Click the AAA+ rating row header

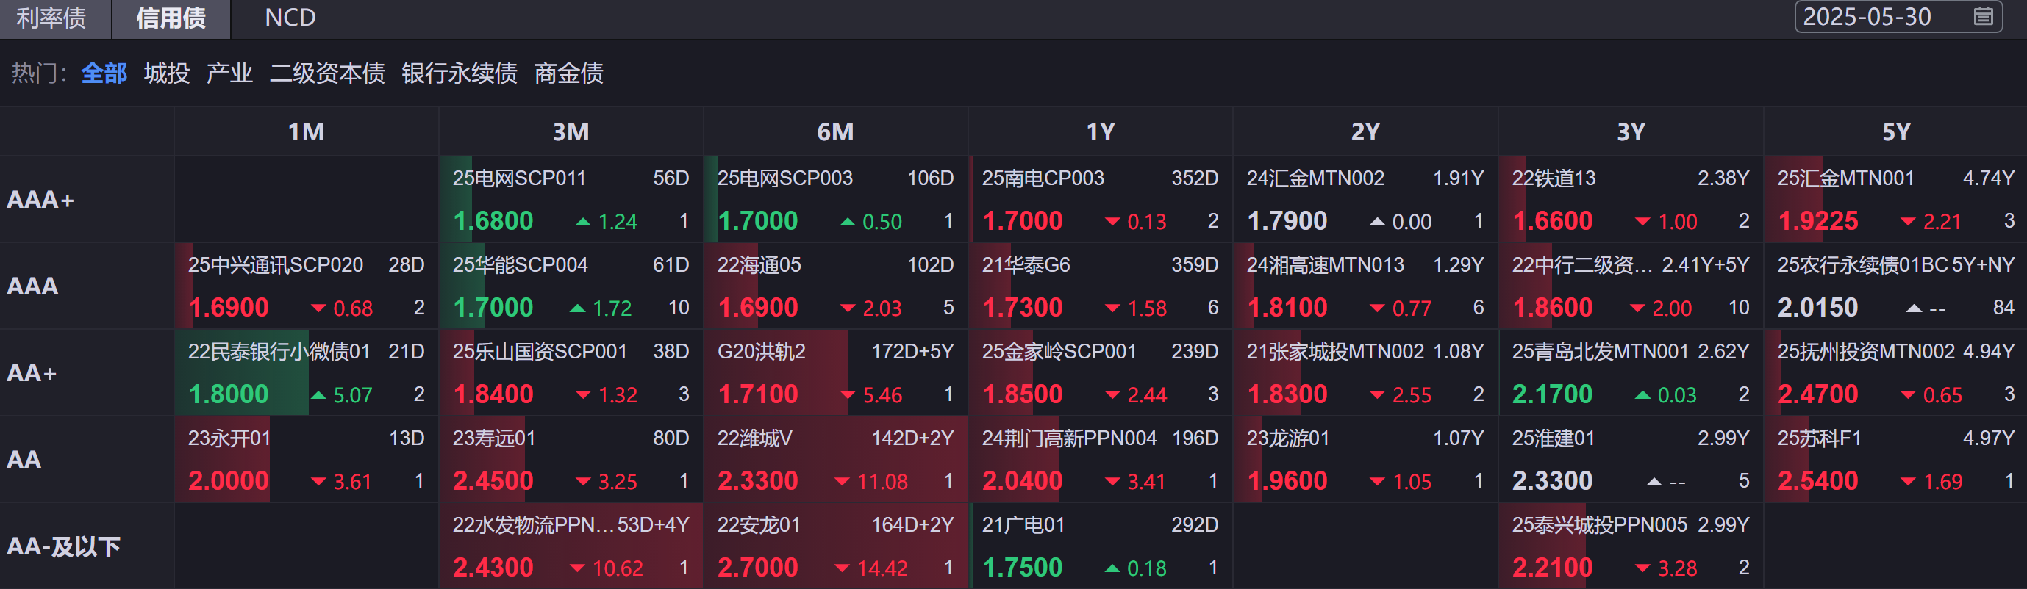click(41, 200)
